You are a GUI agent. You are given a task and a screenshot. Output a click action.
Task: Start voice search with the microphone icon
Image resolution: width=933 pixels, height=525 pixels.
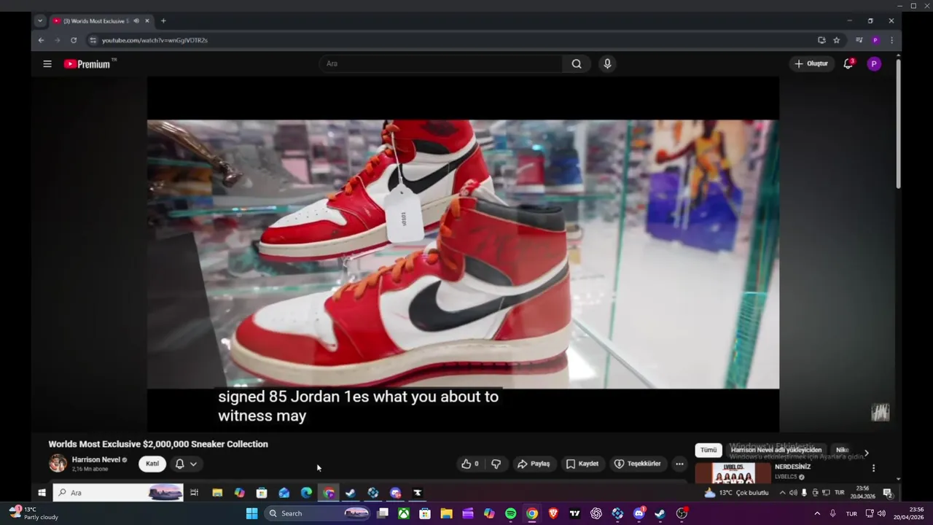[607, 64]
